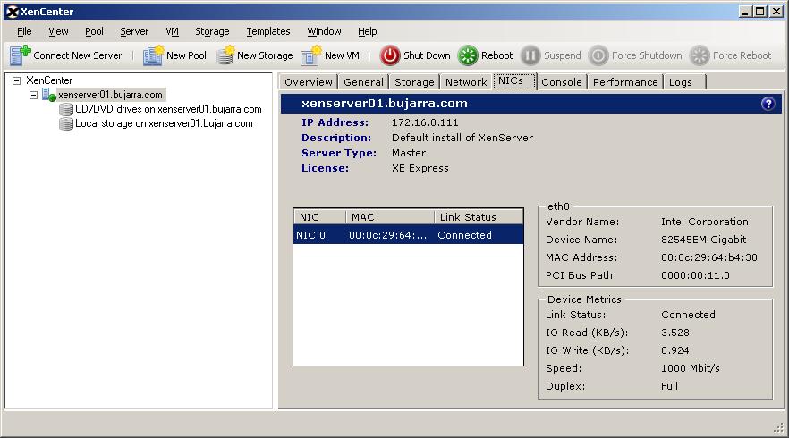Click the red Shut Down power icon
This screenshot has width=789, height=438.
point(390,55)
